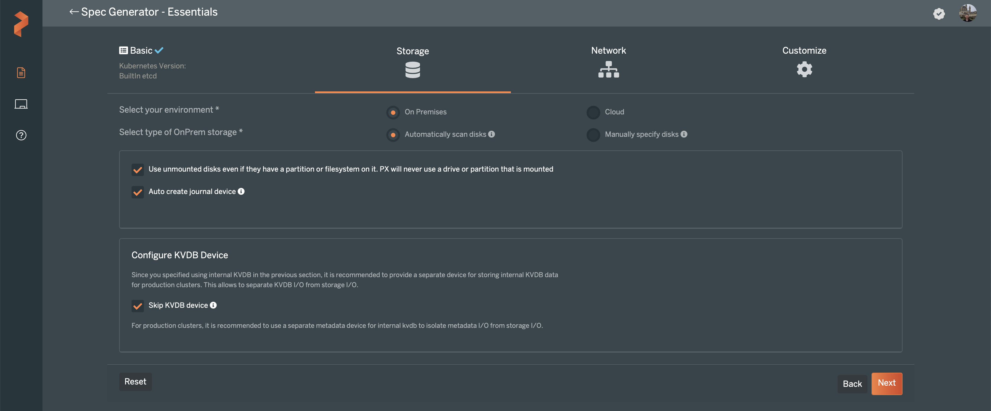Open the spec document sidebar icon

click(21, 73)
